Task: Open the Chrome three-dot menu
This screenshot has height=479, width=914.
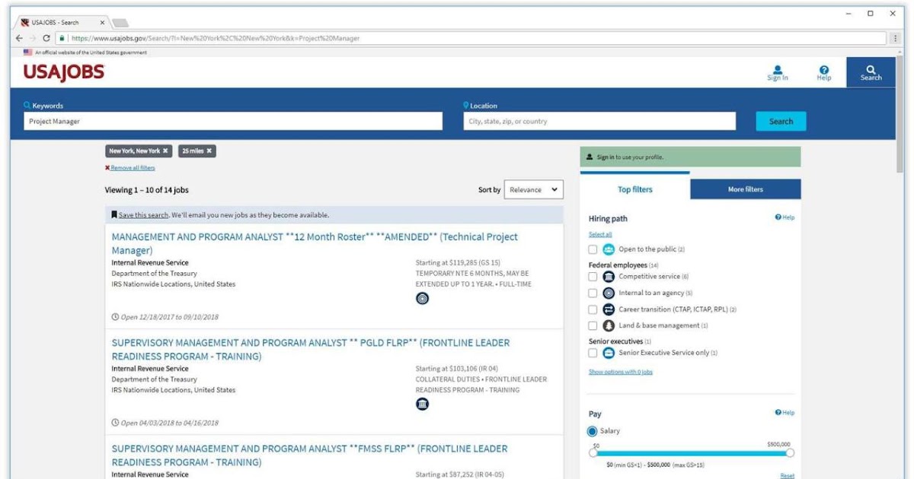Action: tap(896, 38)
